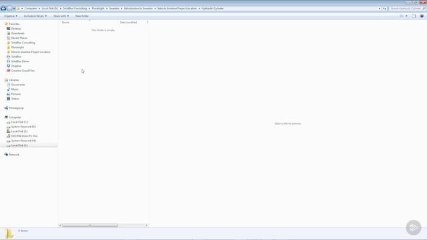The width and height of the screenshot is (427, 240).
Task: Click the horizontal scrollbar right arrow
Action: (x=147, y=225)
